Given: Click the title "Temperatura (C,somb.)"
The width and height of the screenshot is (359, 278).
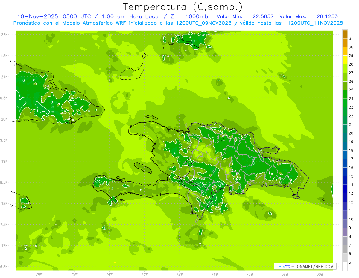Looking at the screenshot, I should tap(182, 7).
